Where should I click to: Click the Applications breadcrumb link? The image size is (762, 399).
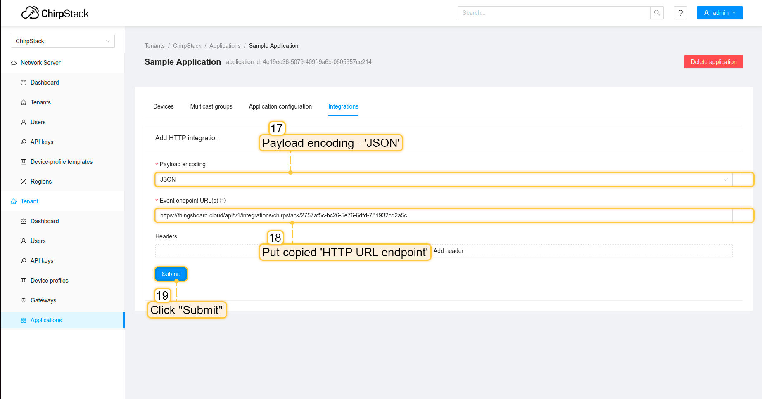tap(225, 46)
